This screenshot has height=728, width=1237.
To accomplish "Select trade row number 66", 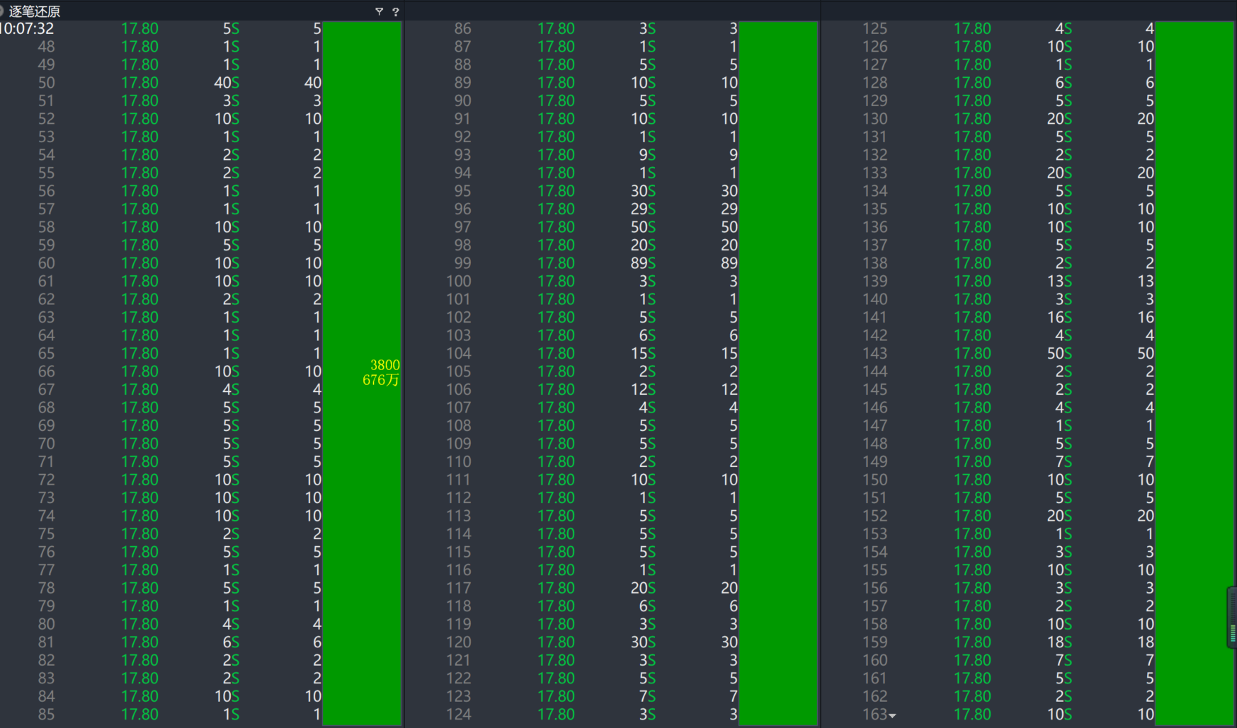I will 46,371.
